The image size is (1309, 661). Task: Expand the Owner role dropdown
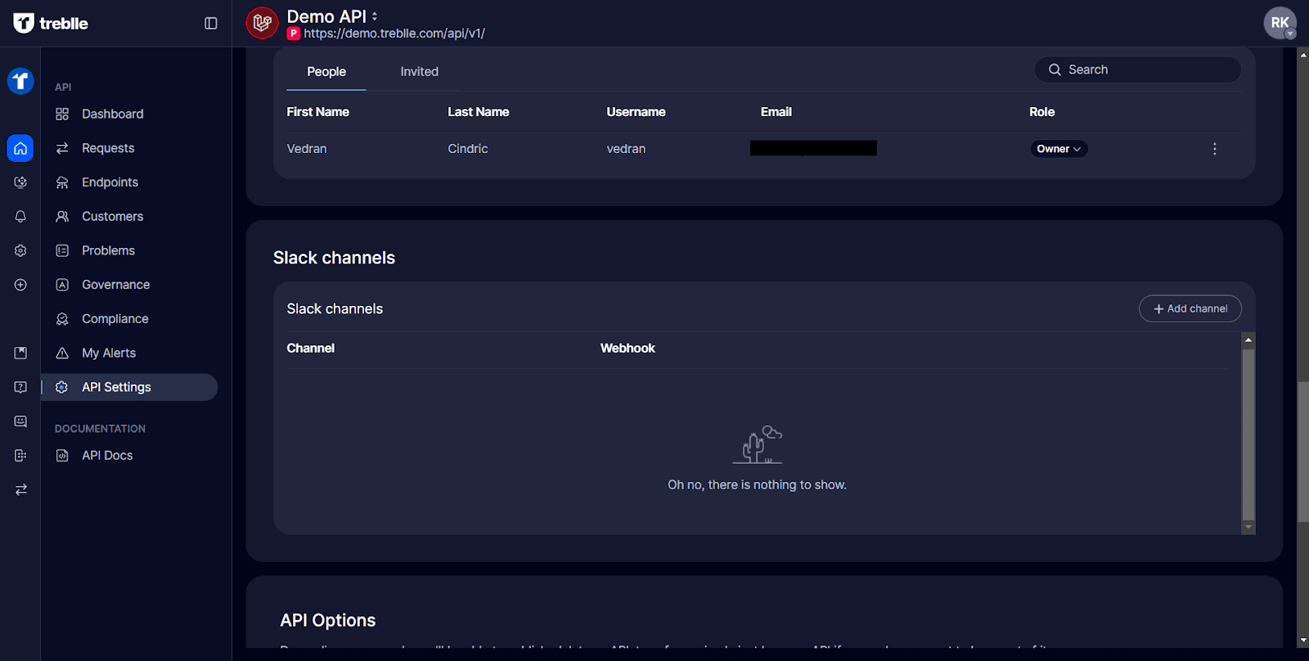1059,149
